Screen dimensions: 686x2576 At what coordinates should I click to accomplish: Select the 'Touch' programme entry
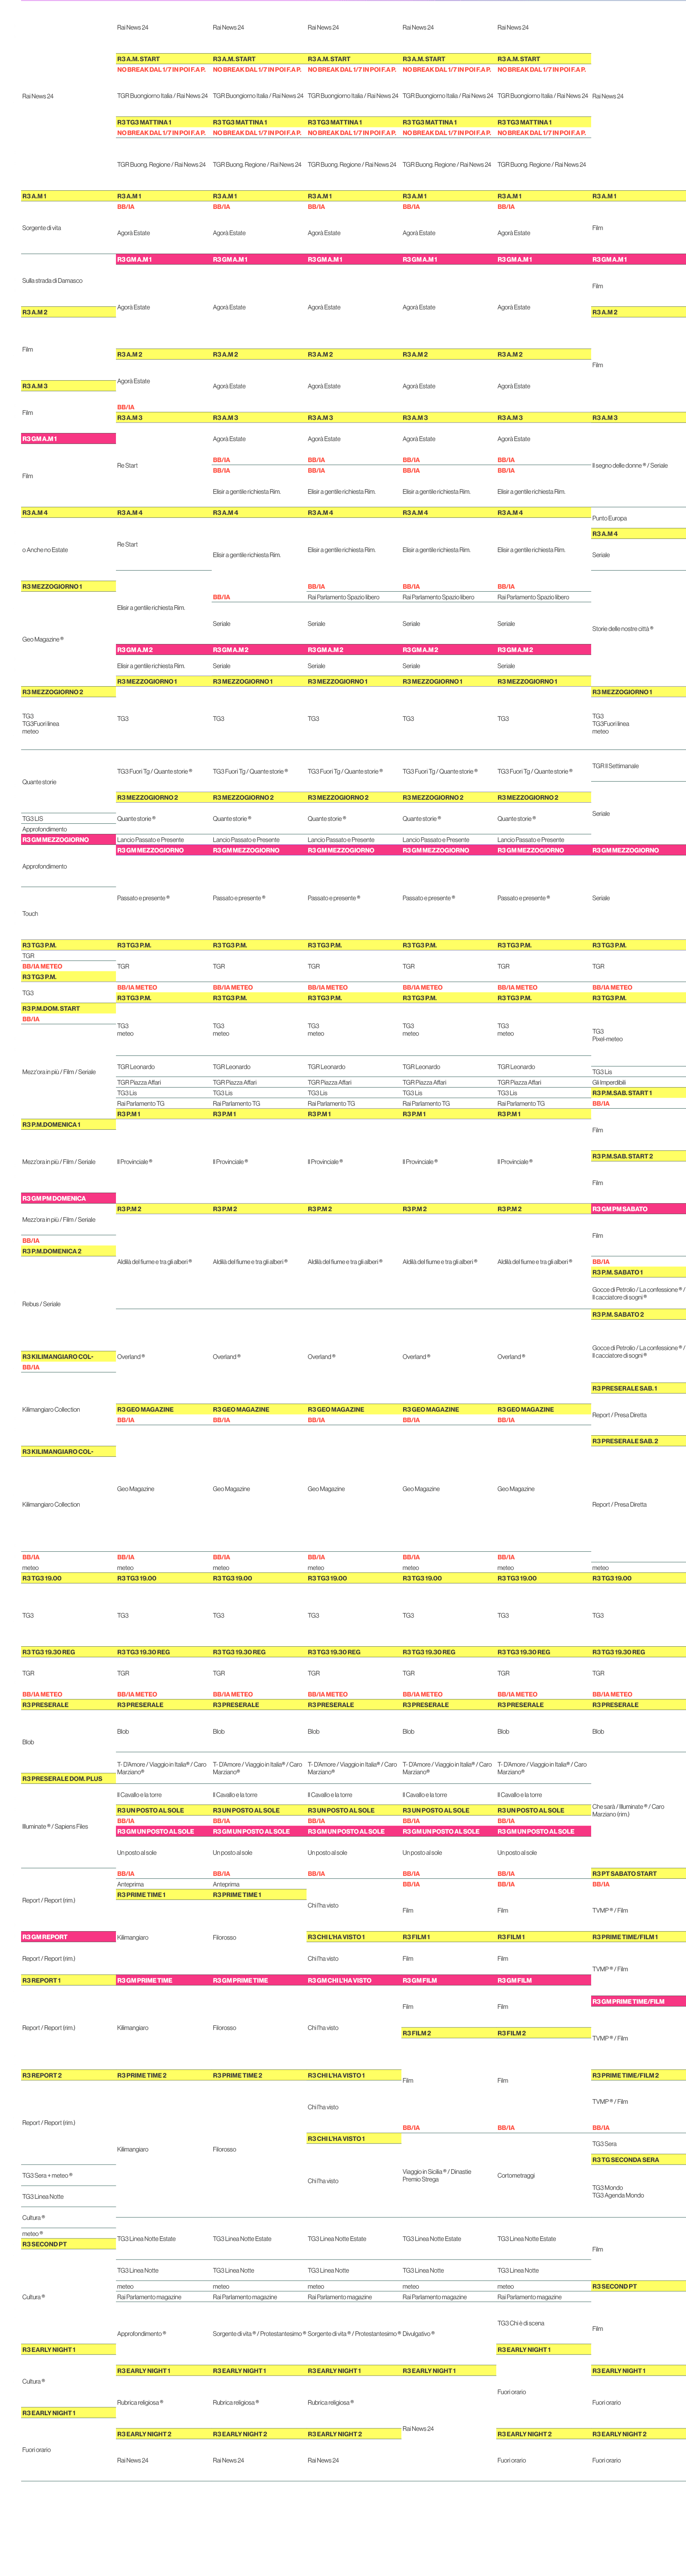pos(30,914)
